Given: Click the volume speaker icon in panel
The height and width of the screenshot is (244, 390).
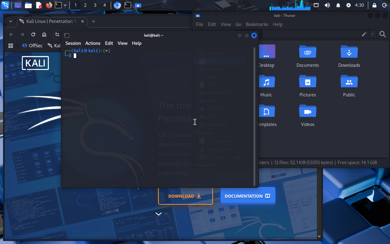Looking at the screenshot, I should 327,5.
